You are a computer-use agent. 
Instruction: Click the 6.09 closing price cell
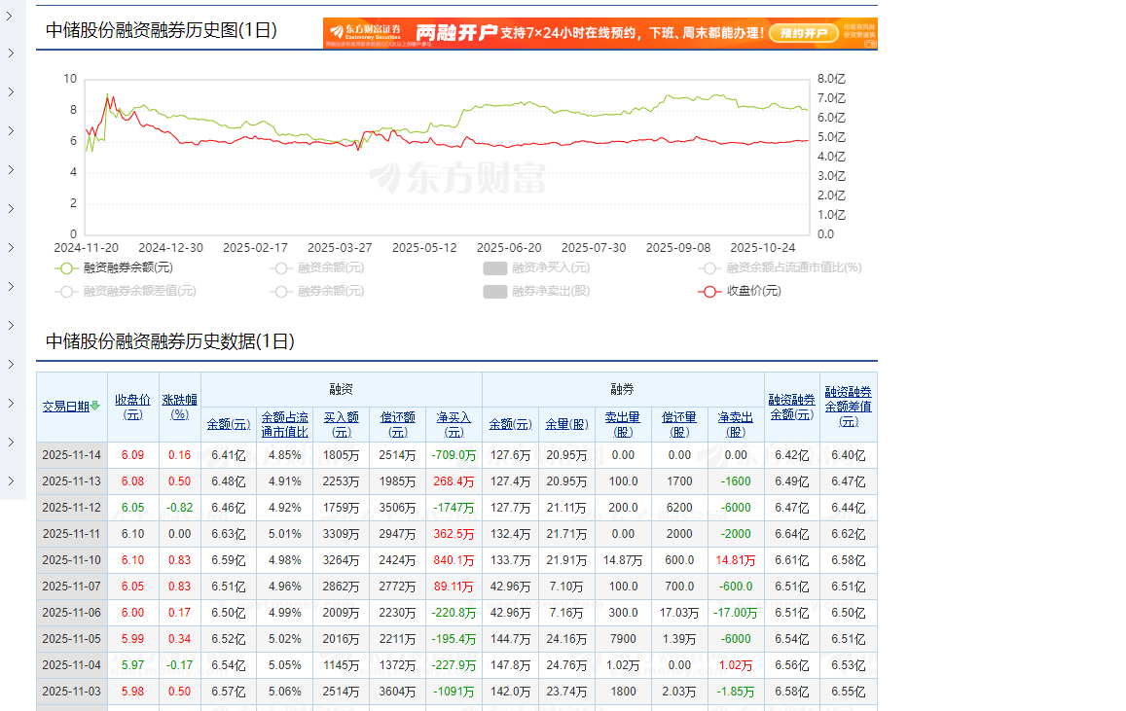tap(133, 455)
